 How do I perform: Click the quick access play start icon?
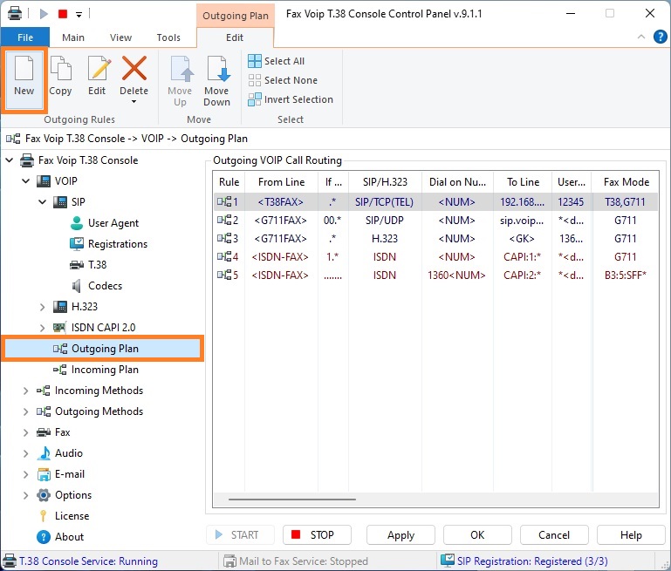pos(44,14)
